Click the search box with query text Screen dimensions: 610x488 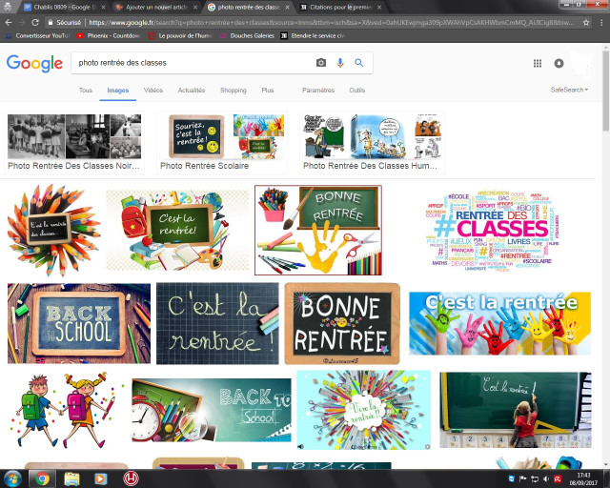click(191, 63)
